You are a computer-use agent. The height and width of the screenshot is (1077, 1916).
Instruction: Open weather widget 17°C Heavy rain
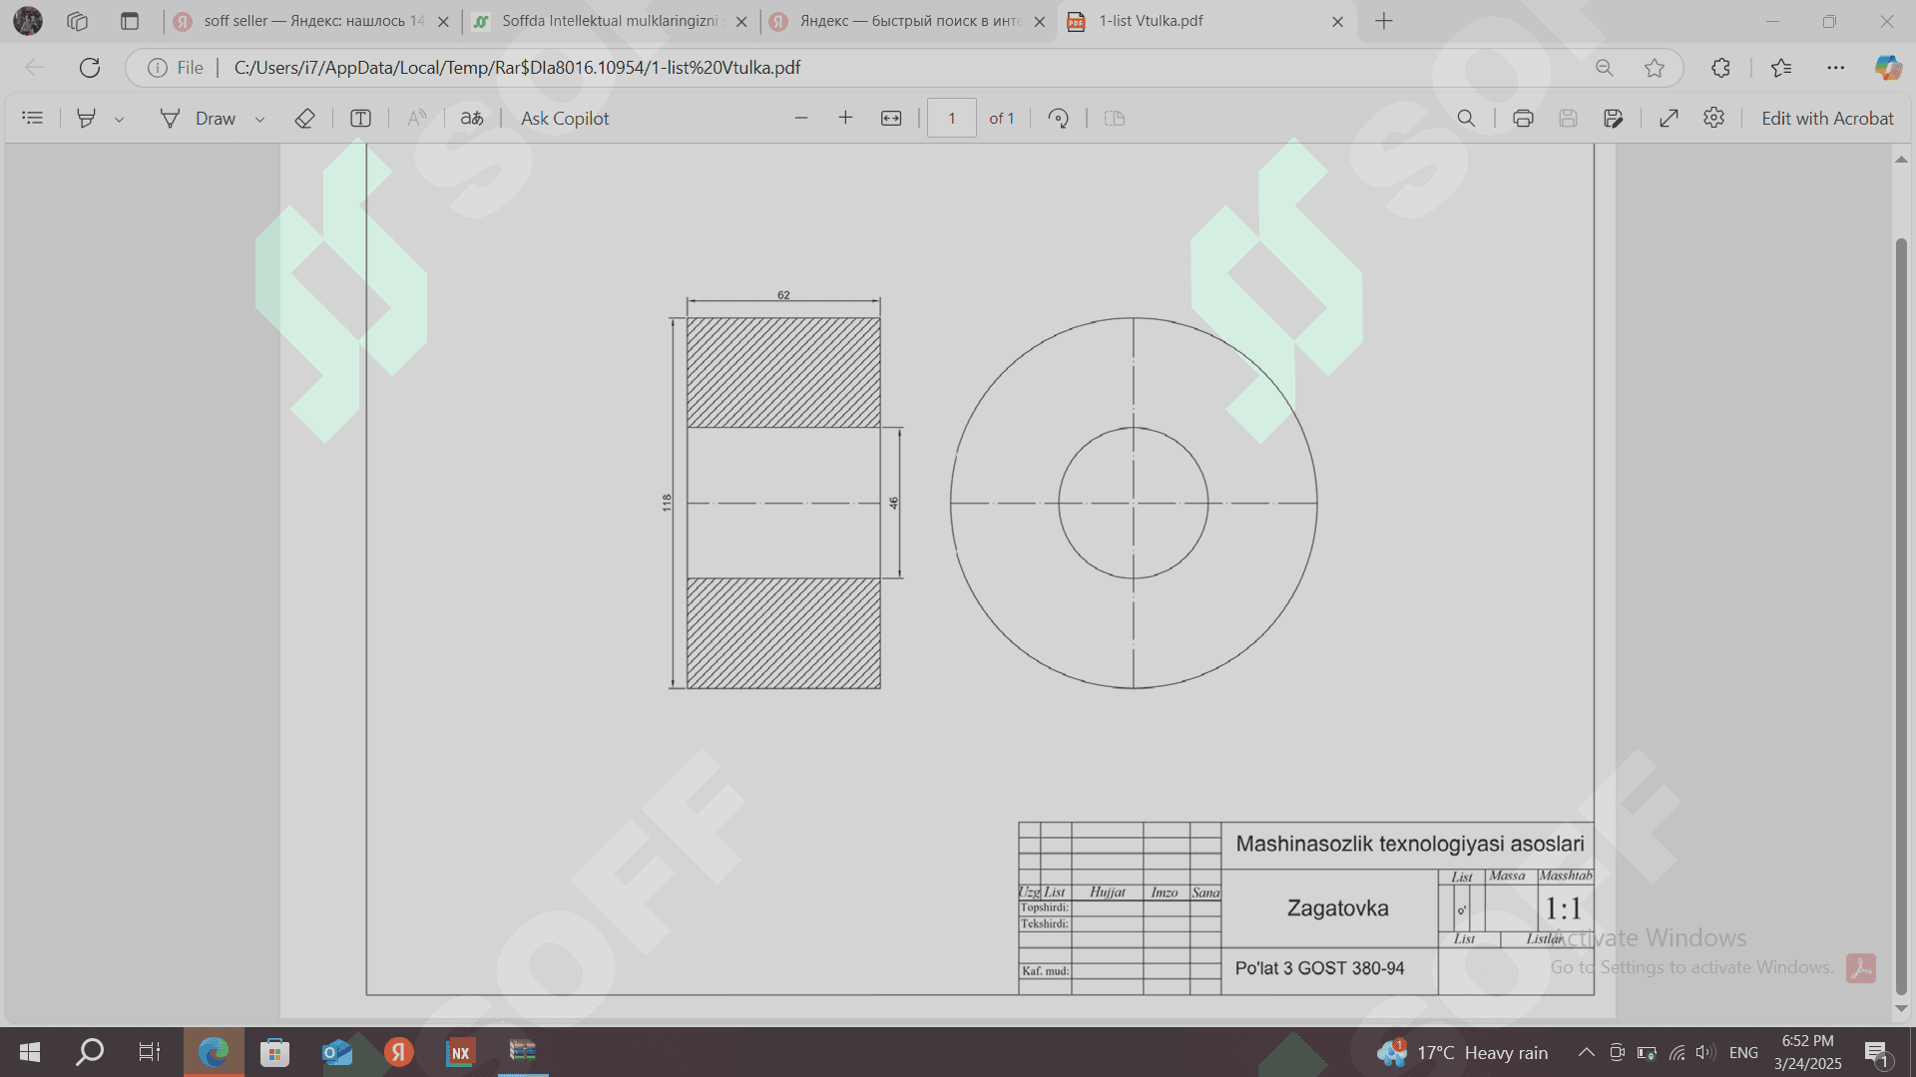point(1462,1052)
